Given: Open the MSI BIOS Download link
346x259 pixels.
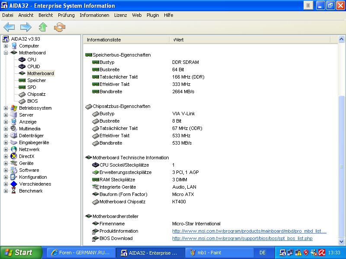Looking at the screenshot, I should pyautogui.click(x=242, y=238).
